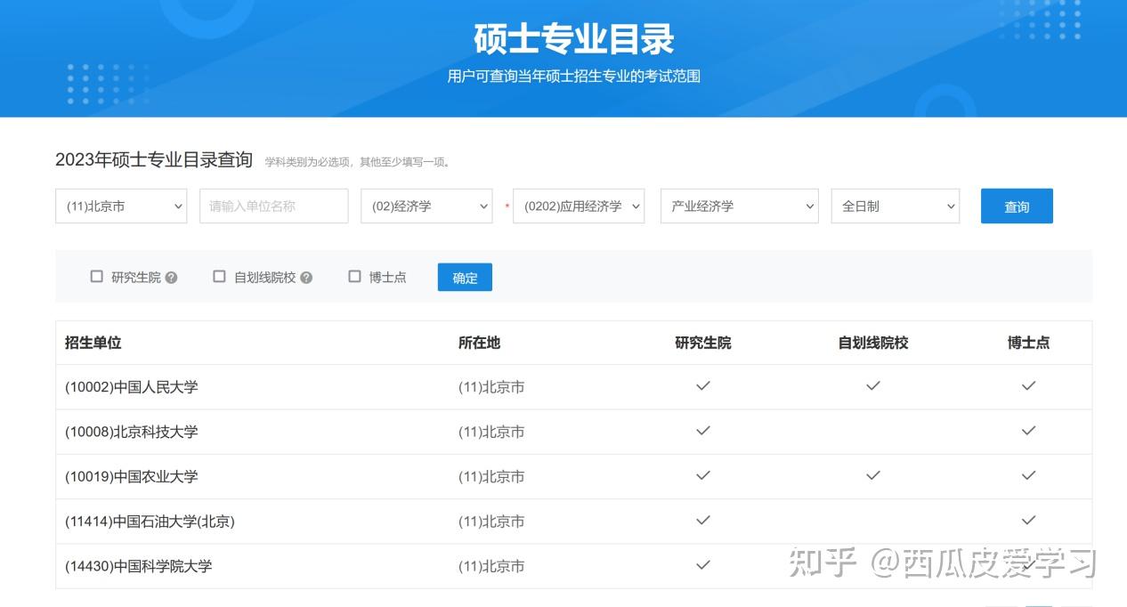Click the 研究生院 column header

[703, 343]
